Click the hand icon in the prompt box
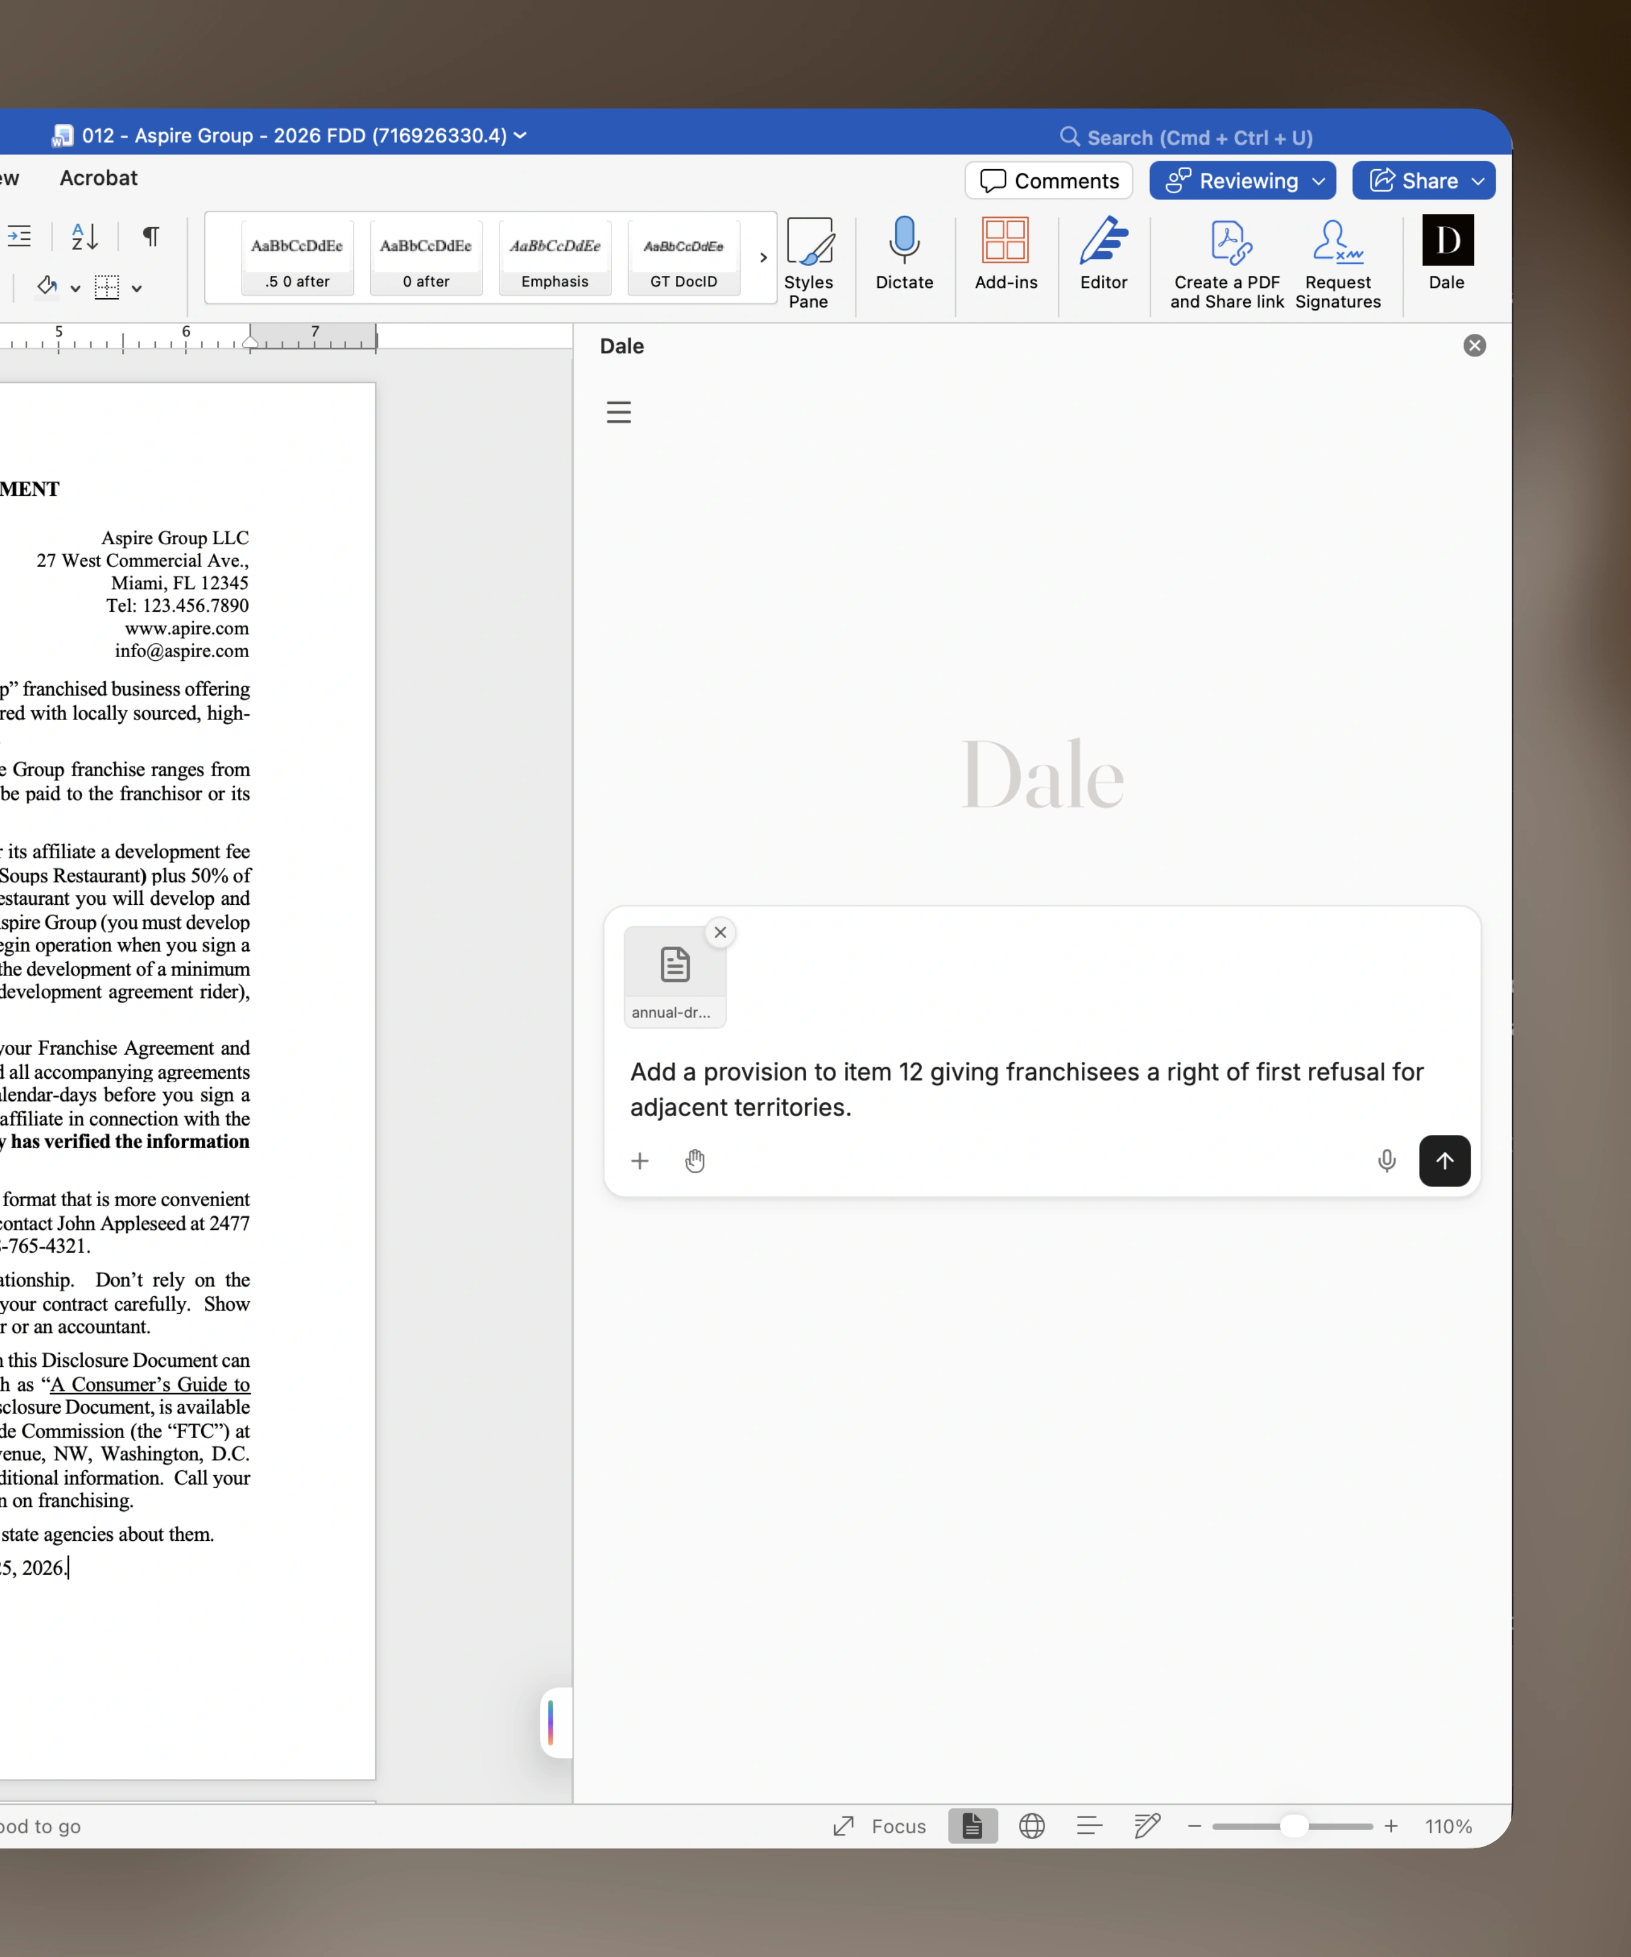Screen dimensions: 1631x1957 (695, 1160)
